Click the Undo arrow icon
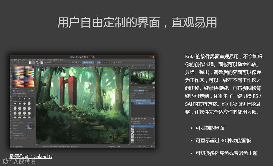Image resolution: width=273 pixels, height=166 pixels. 23,63
